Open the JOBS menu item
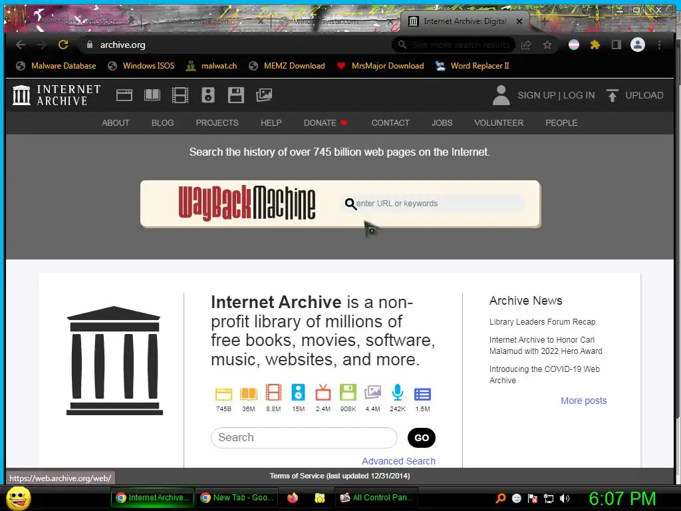The height and width of the screenshot is (511, 681). [x=442, y=123]
